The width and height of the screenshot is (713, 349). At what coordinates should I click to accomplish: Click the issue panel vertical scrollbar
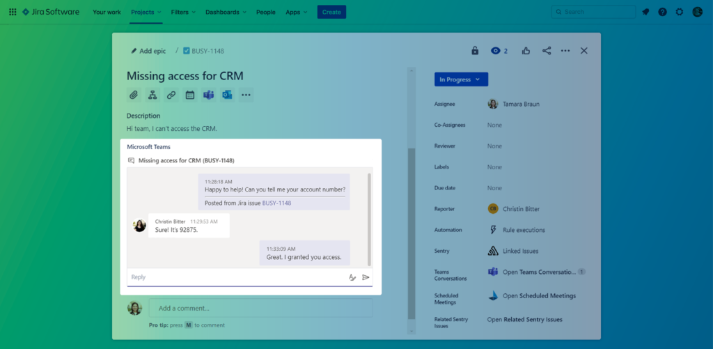click(412, 233)
